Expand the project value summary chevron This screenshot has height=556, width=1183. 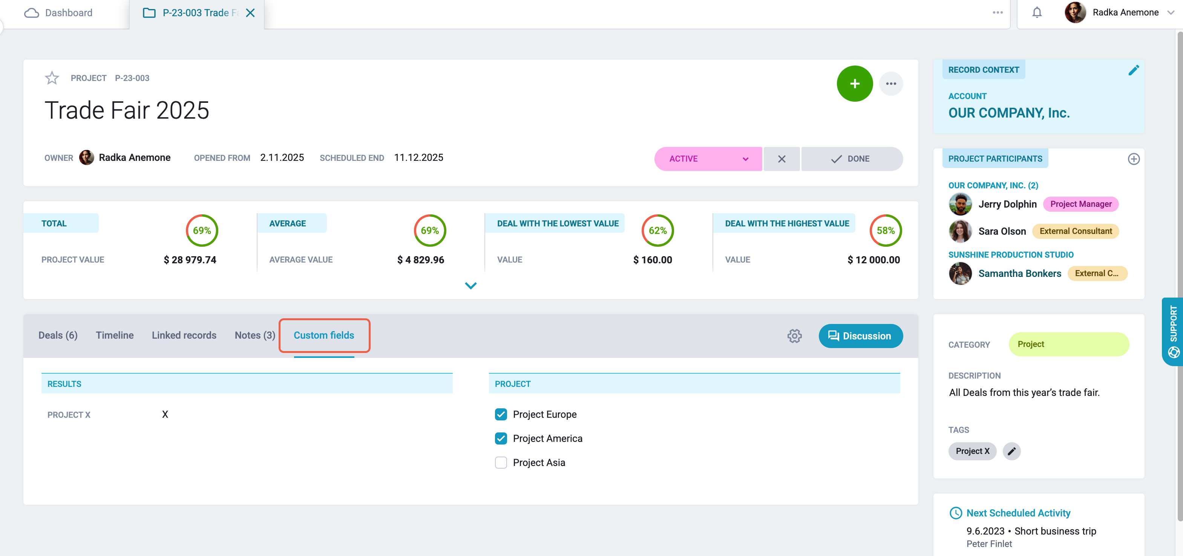[x=471, y=285]
